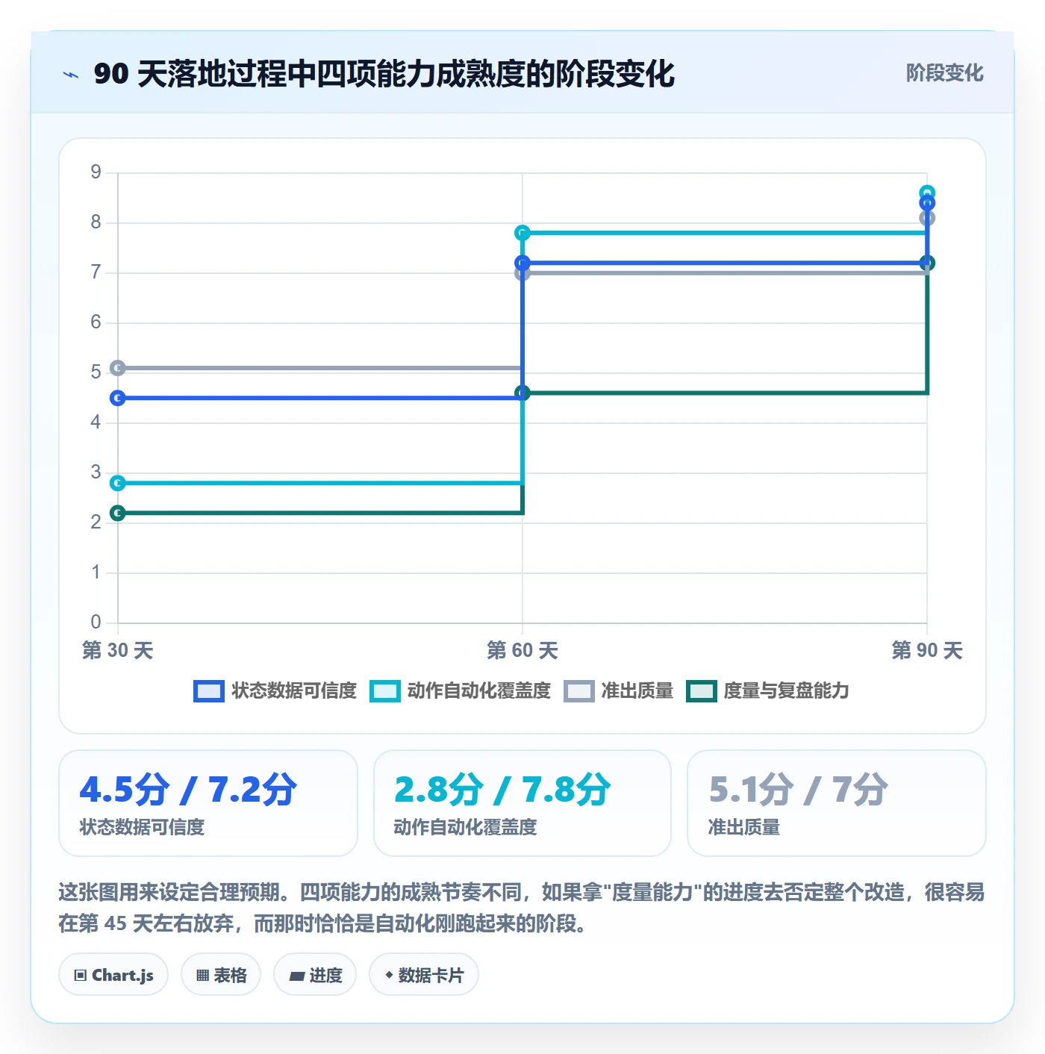Click the 第 90 天 axis label
The image size is (1045, 1054).
pos(927,650)
